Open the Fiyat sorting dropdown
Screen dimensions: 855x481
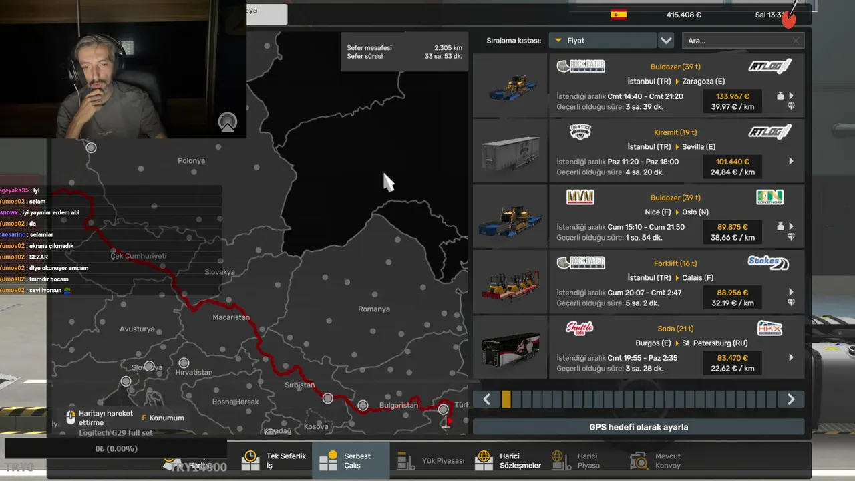[x=603, y=41]
